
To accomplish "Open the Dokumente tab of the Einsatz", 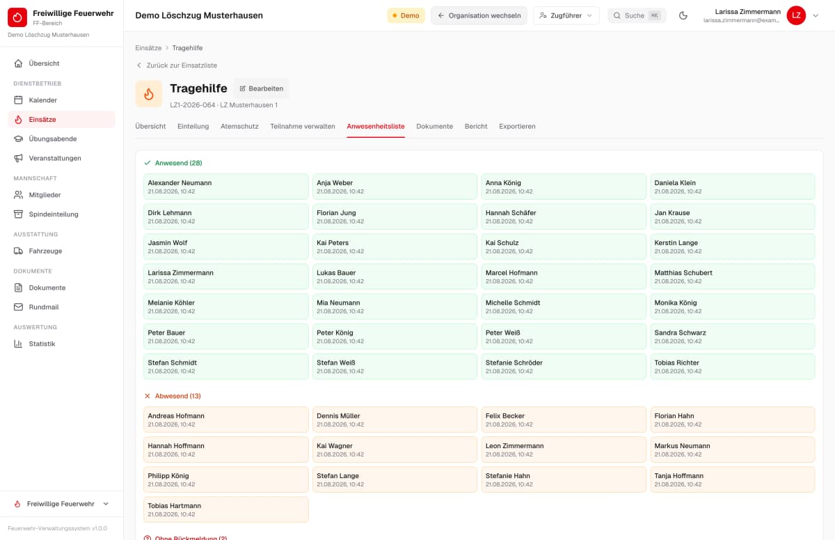I will pyautogui.click(x=435, y=127).
